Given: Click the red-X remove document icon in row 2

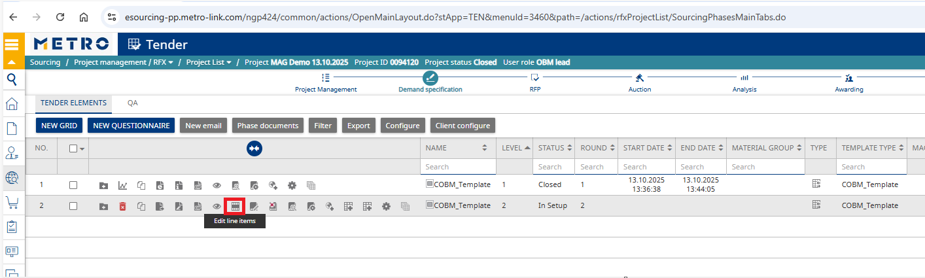Looking at the screenshot, I should pyautogui.click(x=273, y=206).
